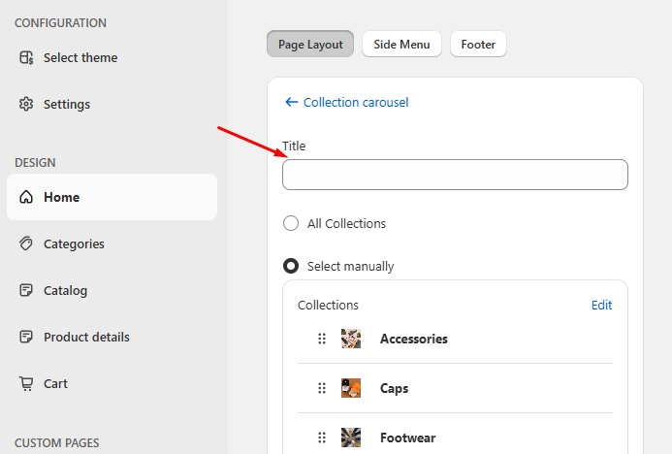This screenshot has width=672, height=454.
Task: Click the Product details page icon
Action: point(26,337)
